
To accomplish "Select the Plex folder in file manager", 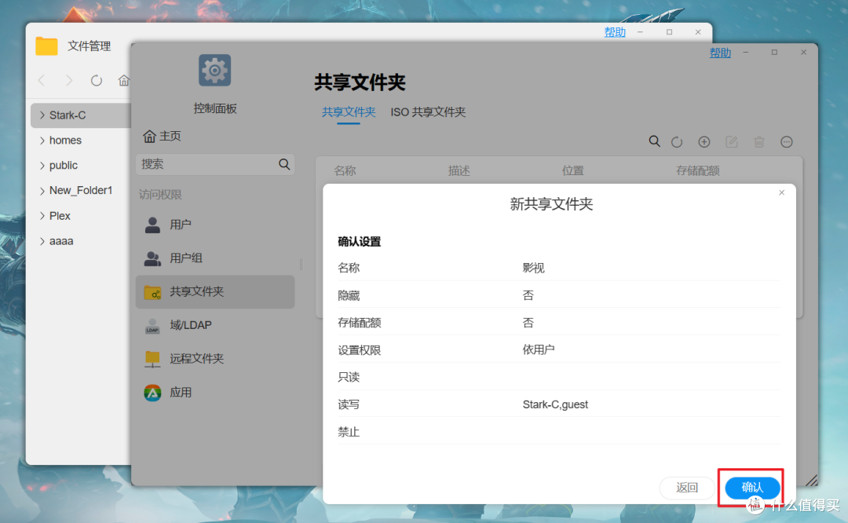I will pyautogui.click(x=60, y=216).
